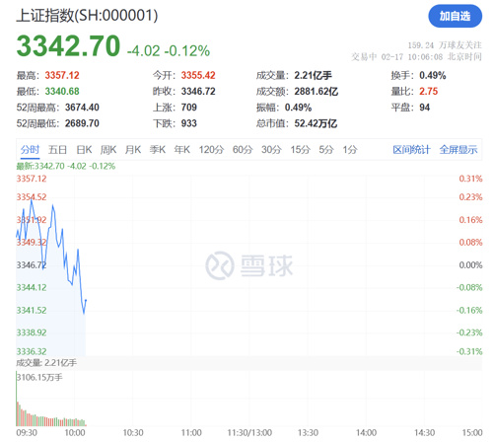Screen dimensions: 493x442
Task: Open the 30分 chart tab
Action: [271, 150]
